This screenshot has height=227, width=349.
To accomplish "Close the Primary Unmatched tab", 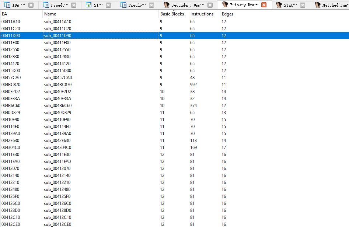I will tap(264, 5).
